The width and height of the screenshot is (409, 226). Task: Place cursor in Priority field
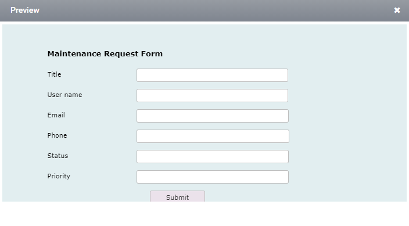tap(213, 177)
